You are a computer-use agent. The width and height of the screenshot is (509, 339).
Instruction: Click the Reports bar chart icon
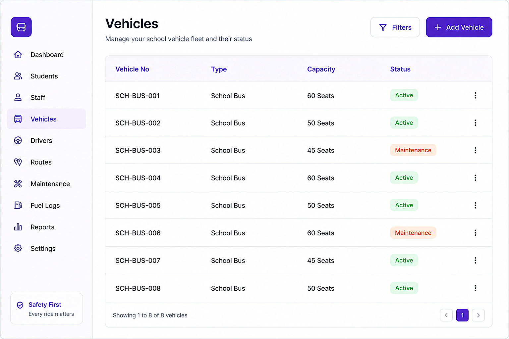[x=18, y=227]
